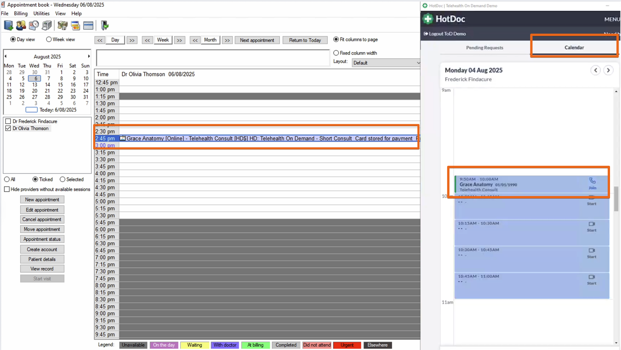This screenshot has width=621, height=350.
Task: Click the Urgent red legend swatch
Action: (x=347, y=345)
